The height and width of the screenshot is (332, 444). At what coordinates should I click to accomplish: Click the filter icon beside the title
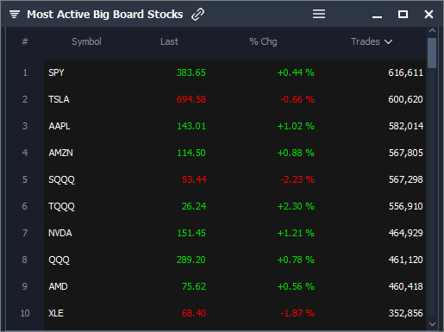click(15, 14)
